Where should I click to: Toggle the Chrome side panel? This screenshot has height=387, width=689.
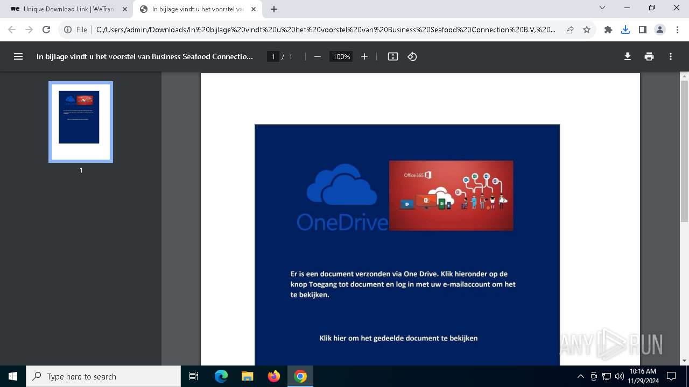(x=643, y=30)
